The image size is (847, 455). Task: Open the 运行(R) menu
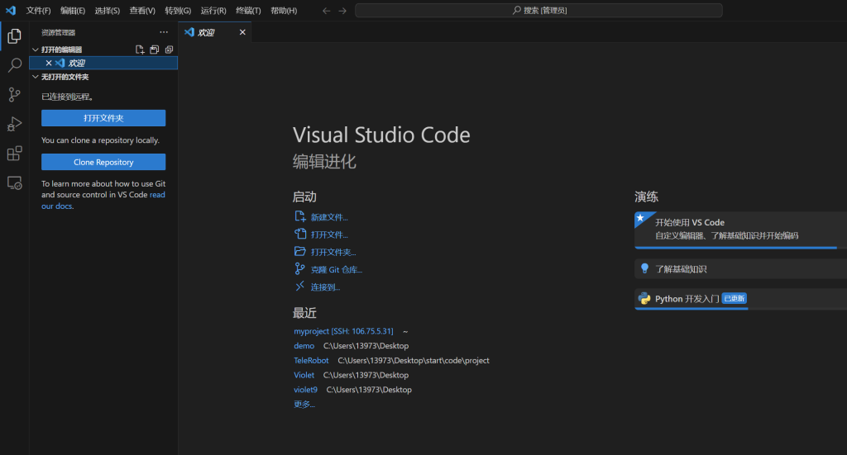click(213, 11)
